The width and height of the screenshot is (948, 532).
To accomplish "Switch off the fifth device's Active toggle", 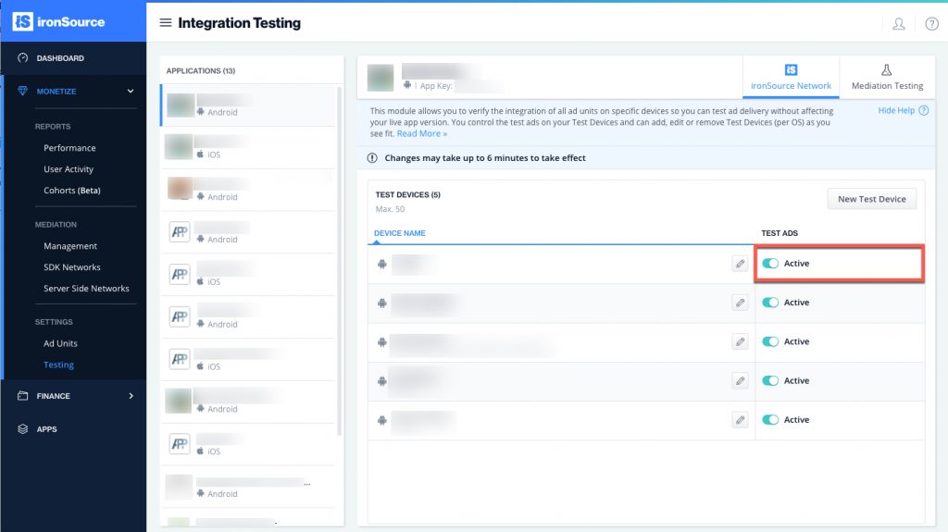I will [x=770, y=419].
